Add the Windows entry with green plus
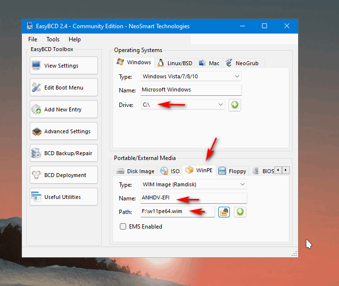Image resolution: width=339 pixels, height=286 pixels. (235, 105)
